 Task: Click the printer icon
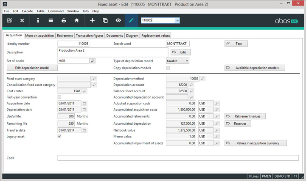click(x=64, y=20)
